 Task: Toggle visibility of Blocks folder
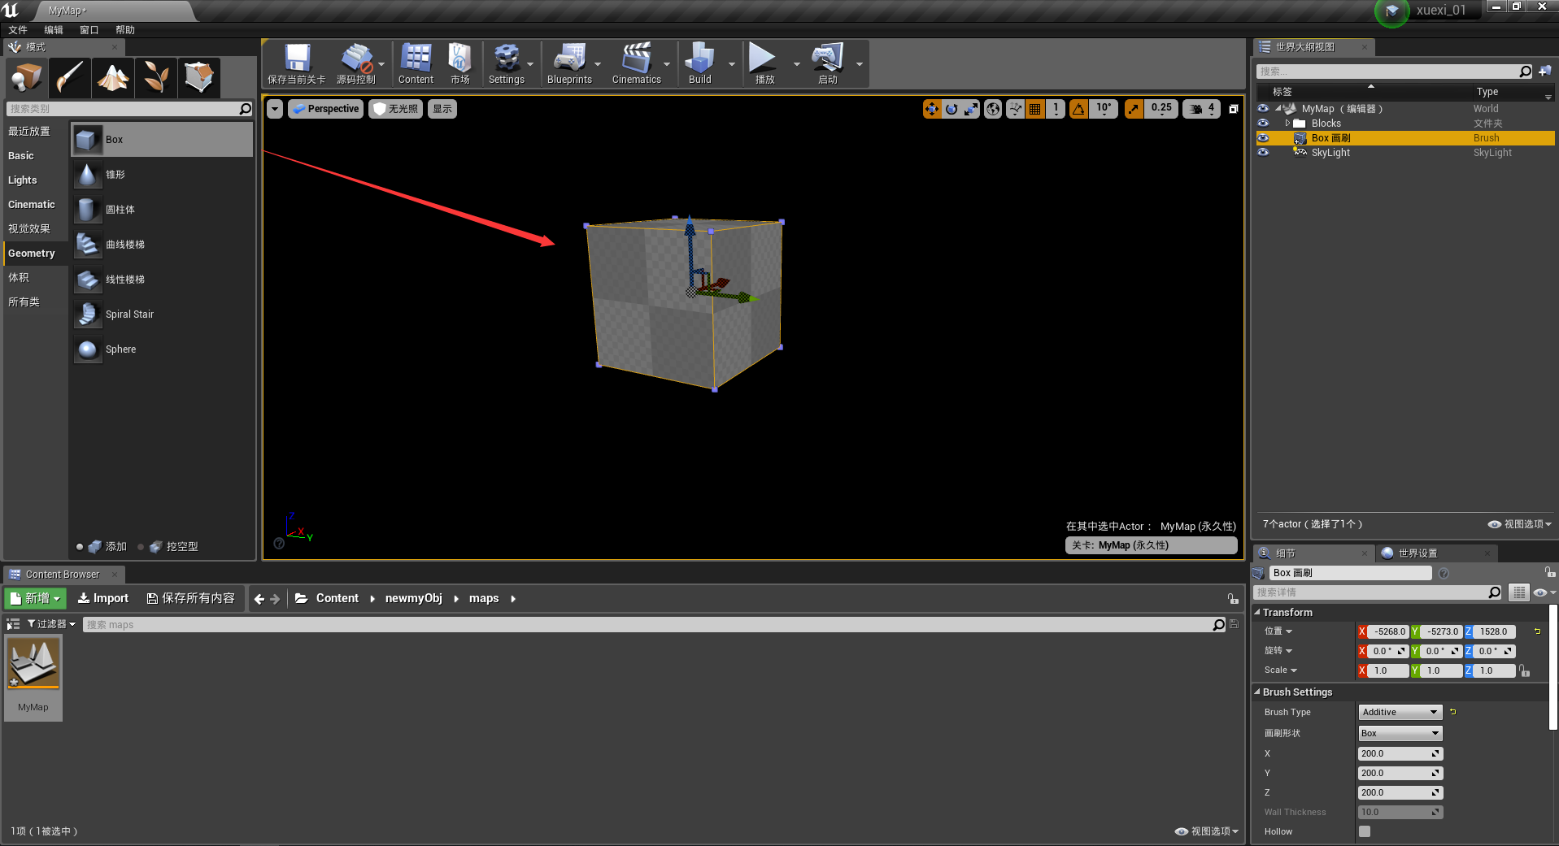pyautogui.click(x=1263, y=124)
